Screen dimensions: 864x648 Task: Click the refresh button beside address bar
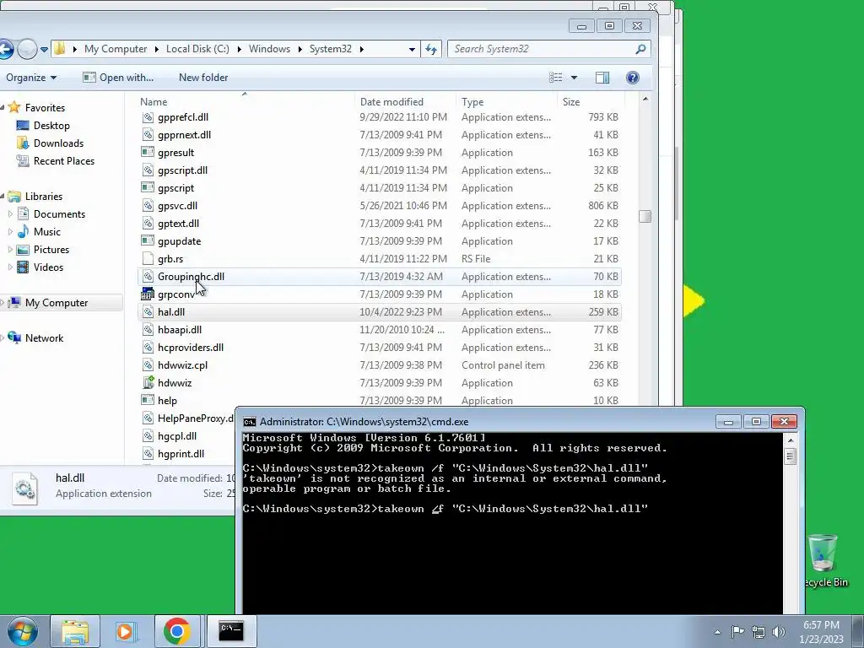pos(431,49)
